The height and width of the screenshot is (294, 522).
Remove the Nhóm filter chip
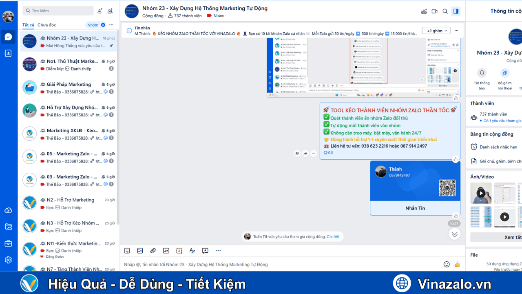tap(103, 25)
